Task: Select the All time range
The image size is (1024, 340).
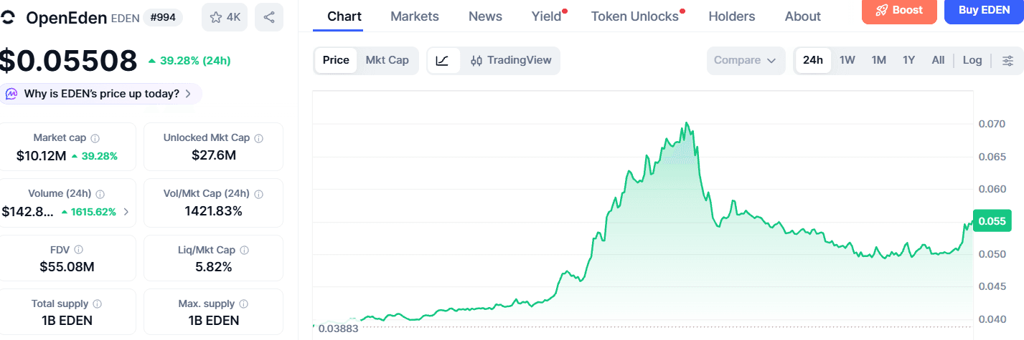Action: pos(938,60)
